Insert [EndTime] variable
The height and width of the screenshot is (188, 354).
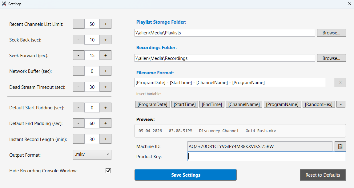pyautogui.click(x=212, y=104)
